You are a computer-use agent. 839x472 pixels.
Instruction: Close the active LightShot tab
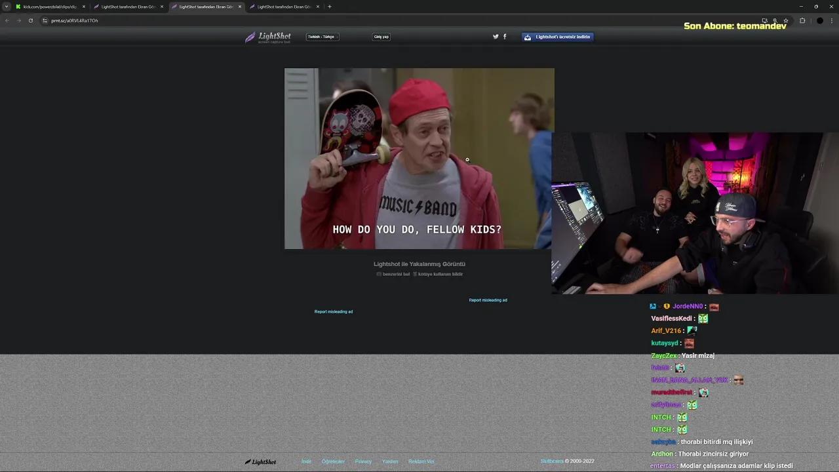click(240, 7)
